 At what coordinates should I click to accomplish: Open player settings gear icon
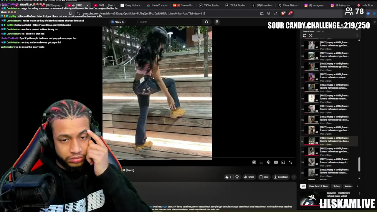pos(269,162)
